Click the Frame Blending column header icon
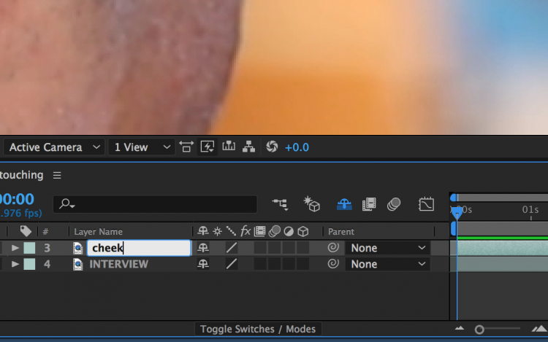548x342 pixels. [259, 231]
